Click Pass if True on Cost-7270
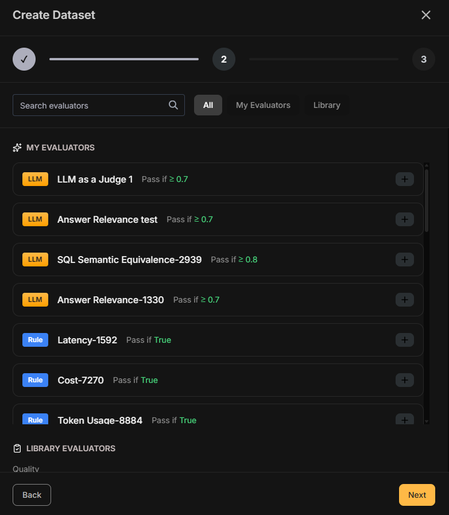449x515 pixels. [136, 380]
